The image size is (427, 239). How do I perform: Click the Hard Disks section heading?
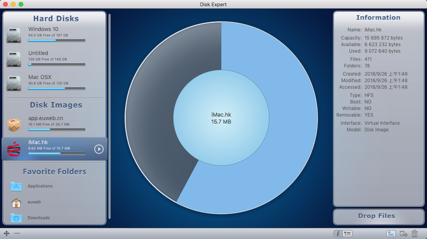(56, 19)
